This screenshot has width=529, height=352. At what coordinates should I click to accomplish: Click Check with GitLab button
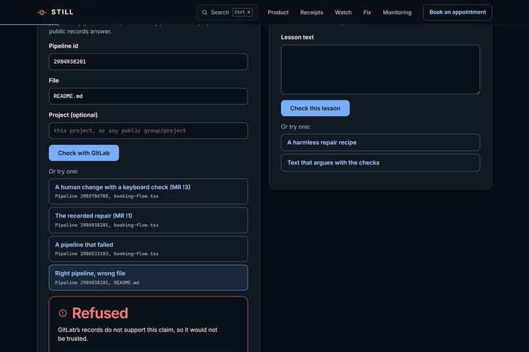pyautogui.click(x=83, y=153)
